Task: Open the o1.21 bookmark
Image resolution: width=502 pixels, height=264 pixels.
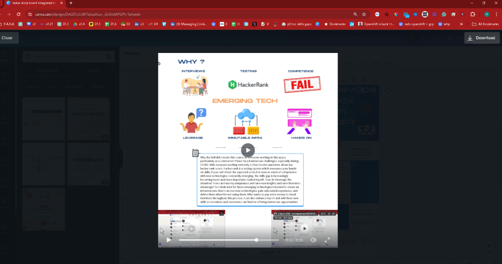Action: tap(47, 24)
